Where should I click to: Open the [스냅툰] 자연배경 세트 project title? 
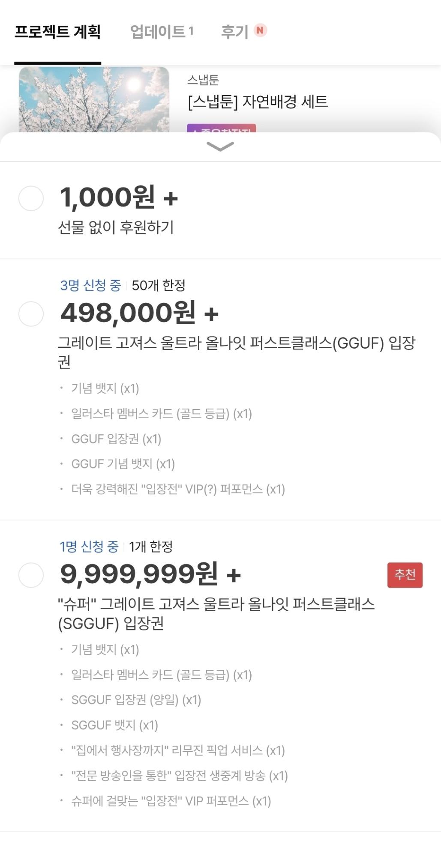[x=258, y=102]
